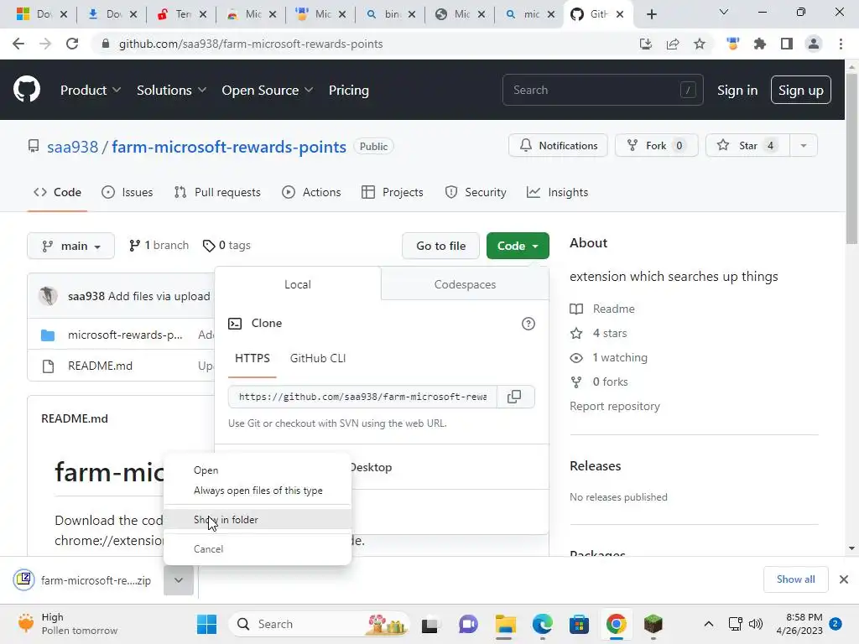The image size is (859, 644).
Task: Bookmark this page with the star icon
Action: point(700,44)
